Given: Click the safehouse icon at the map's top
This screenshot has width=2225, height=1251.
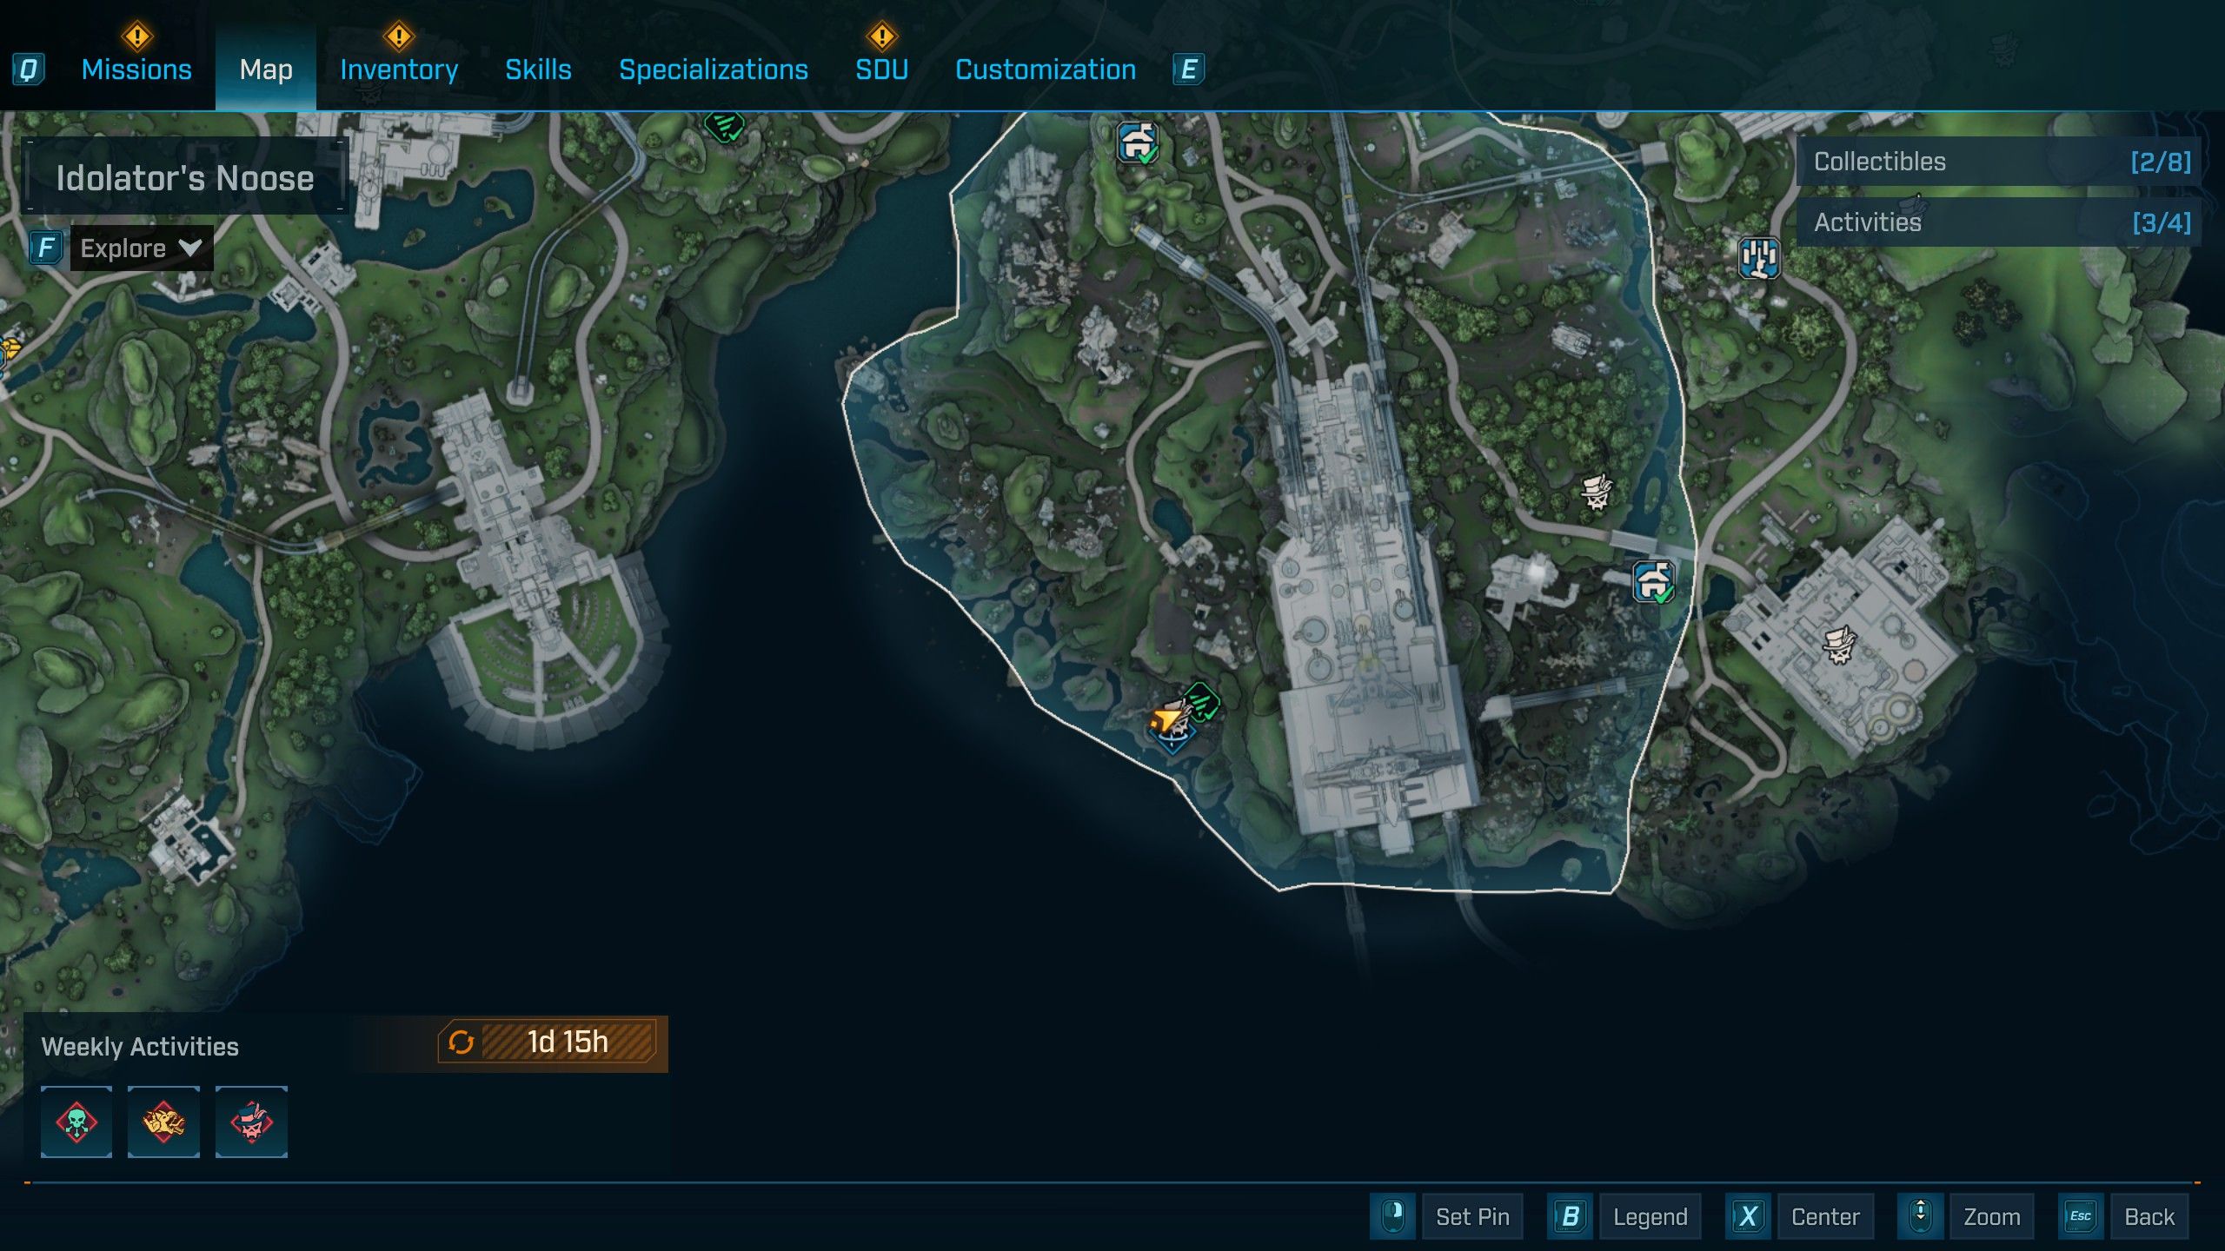Looking at the screenshot, I should pyautogui.click(x=1138, y=142).
